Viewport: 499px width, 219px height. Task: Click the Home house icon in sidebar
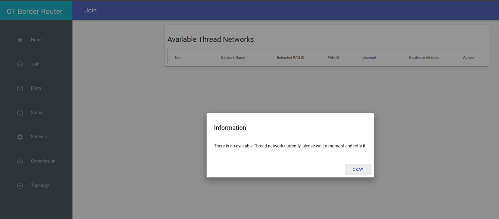[20, 40]
